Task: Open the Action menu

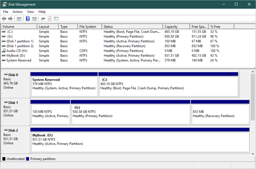Action: coord(17,12)
